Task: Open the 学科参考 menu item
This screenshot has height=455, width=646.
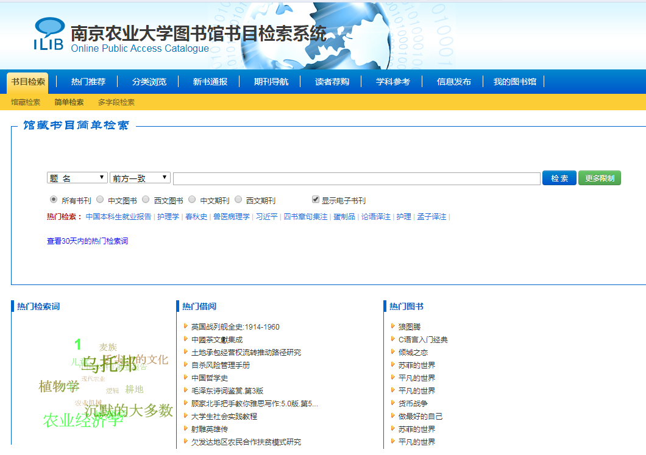Action: (x=393, y=82)
